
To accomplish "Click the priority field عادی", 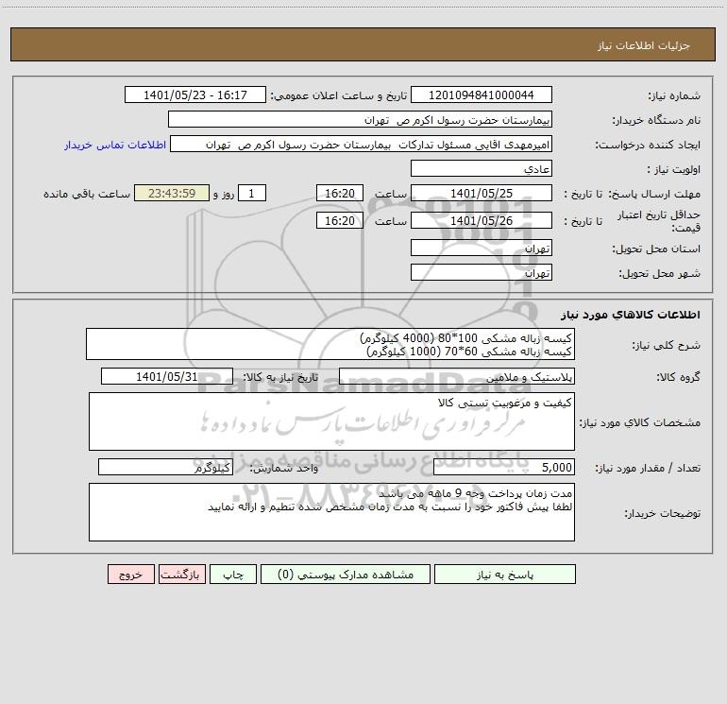I will pos(482,169).
